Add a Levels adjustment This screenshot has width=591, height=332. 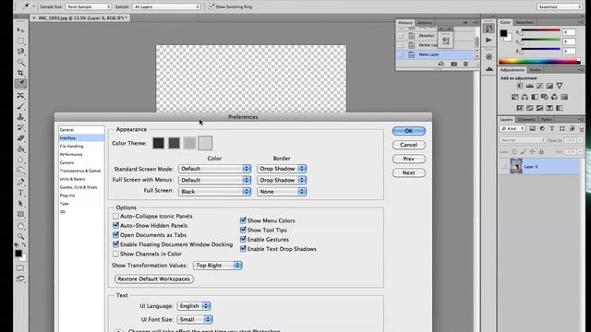coord(530,86)
